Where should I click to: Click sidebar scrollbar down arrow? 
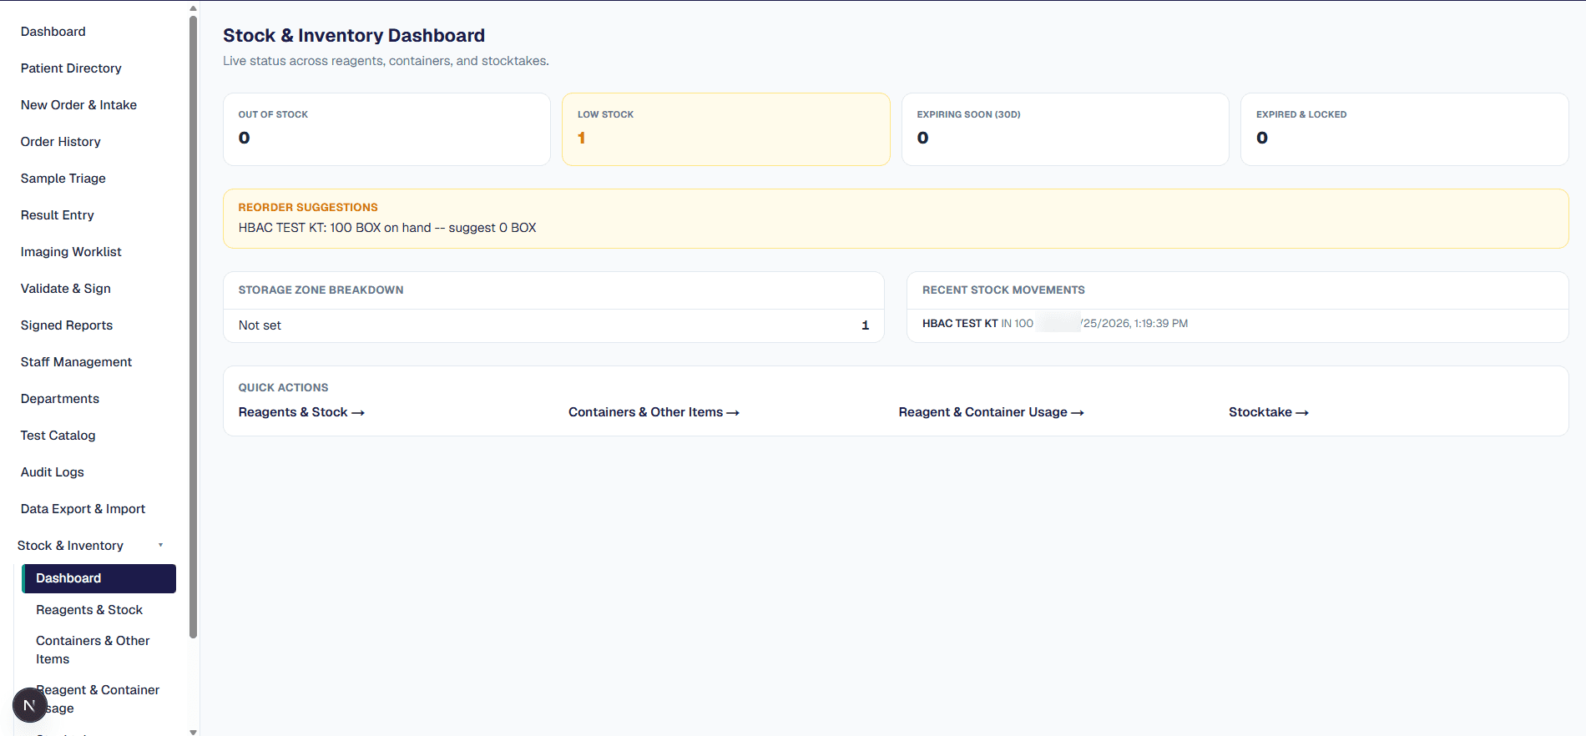(x=194, y=731)
